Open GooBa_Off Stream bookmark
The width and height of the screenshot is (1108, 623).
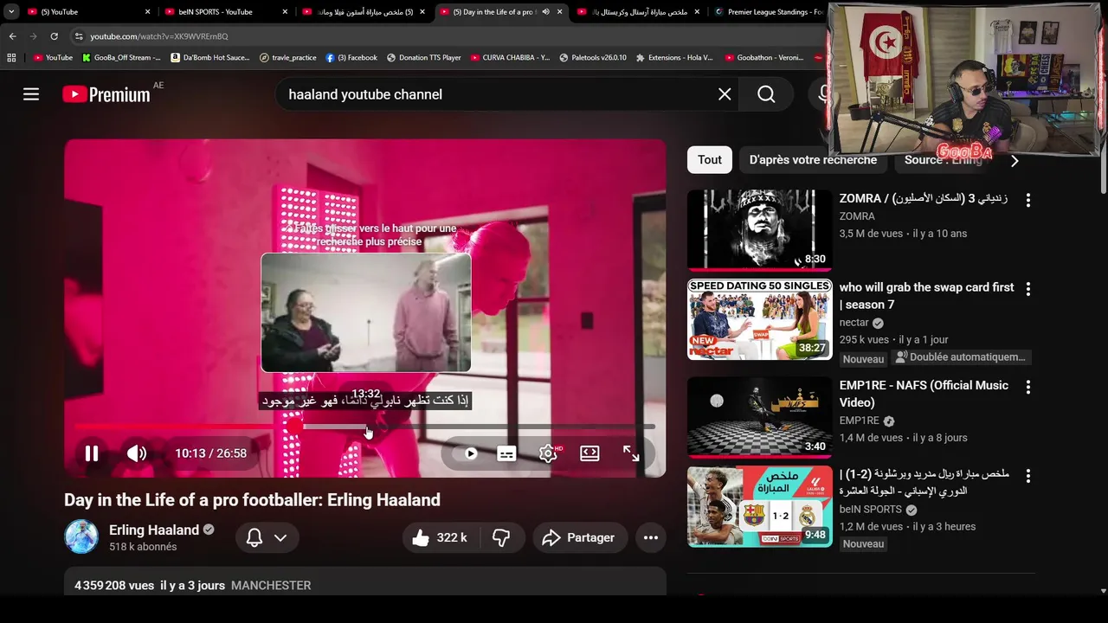pyautogui.click(x=121, y=58)
